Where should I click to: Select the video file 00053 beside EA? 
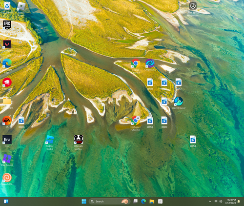21,121
